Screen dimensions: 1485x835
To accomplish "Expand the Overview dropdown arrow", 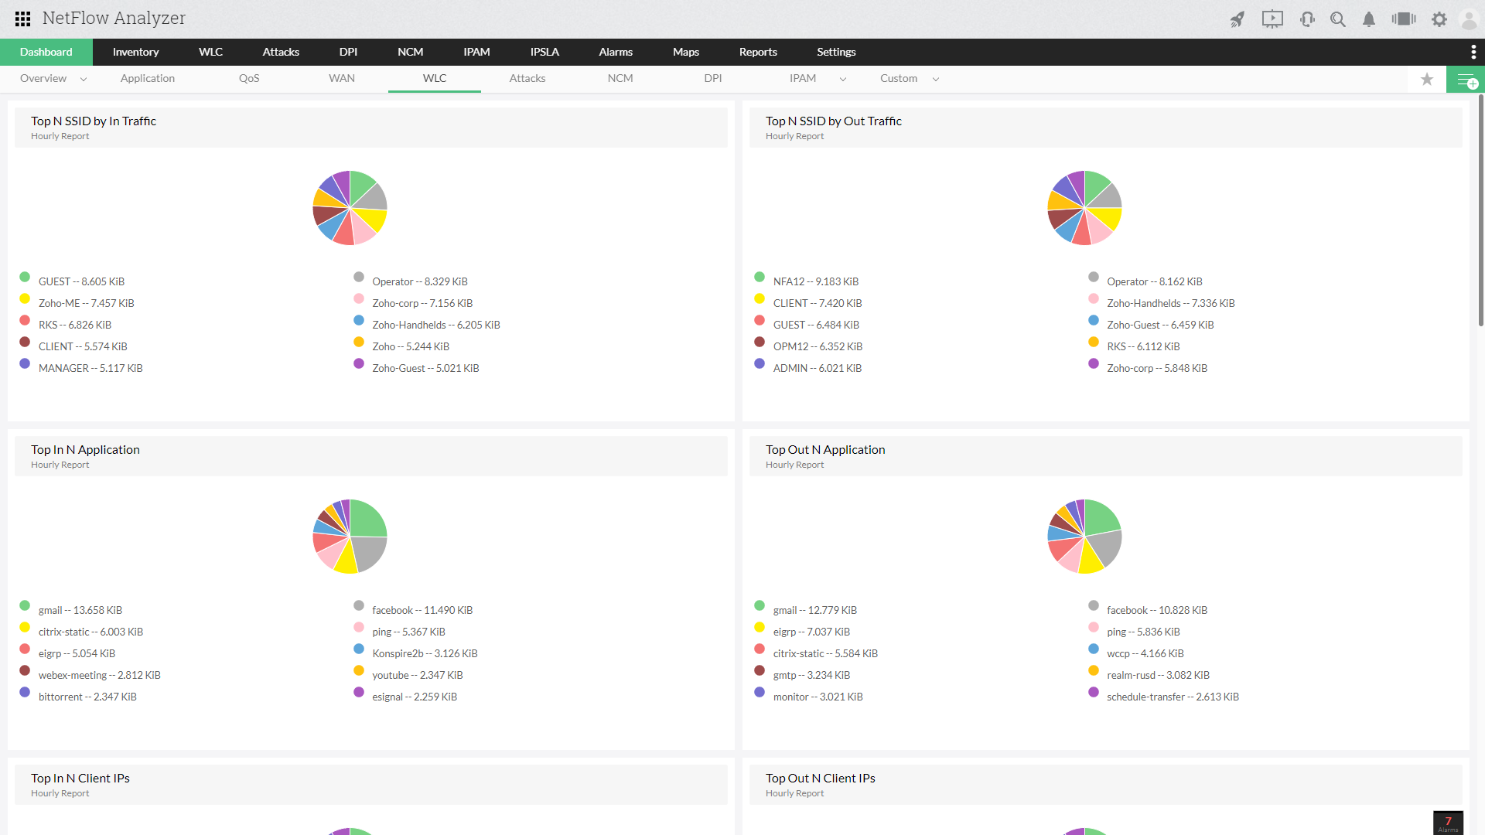I will (84, 79).
